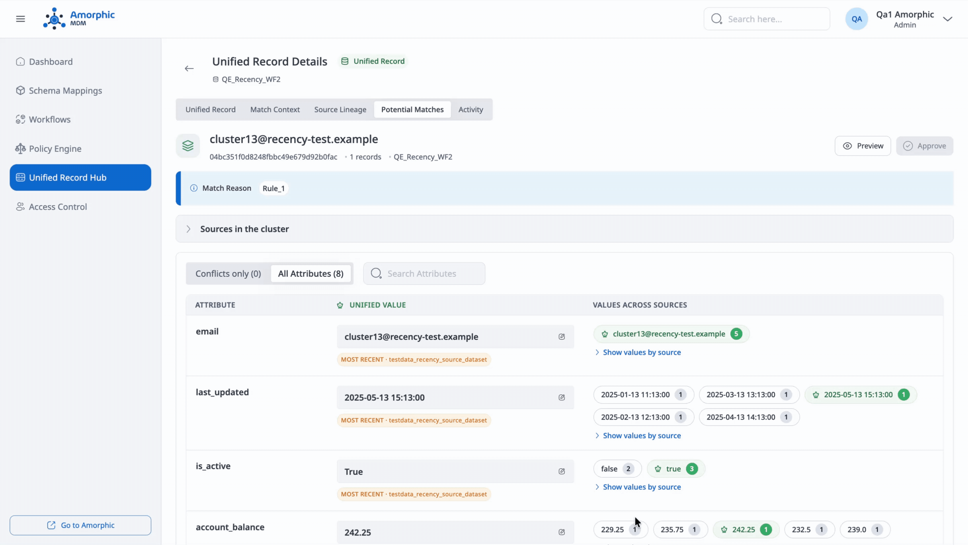The width and height of the screenshot is (968, 545).
Task: Edit the is_active unified value
Action: (561, 471)
